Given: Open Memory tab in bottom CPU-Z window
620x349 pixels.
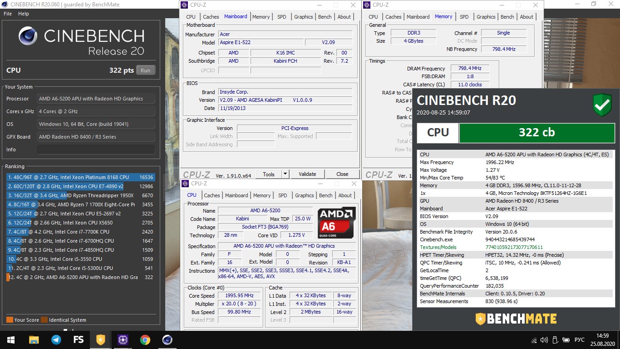Looking at the screenshot, I should pos(262,195).
